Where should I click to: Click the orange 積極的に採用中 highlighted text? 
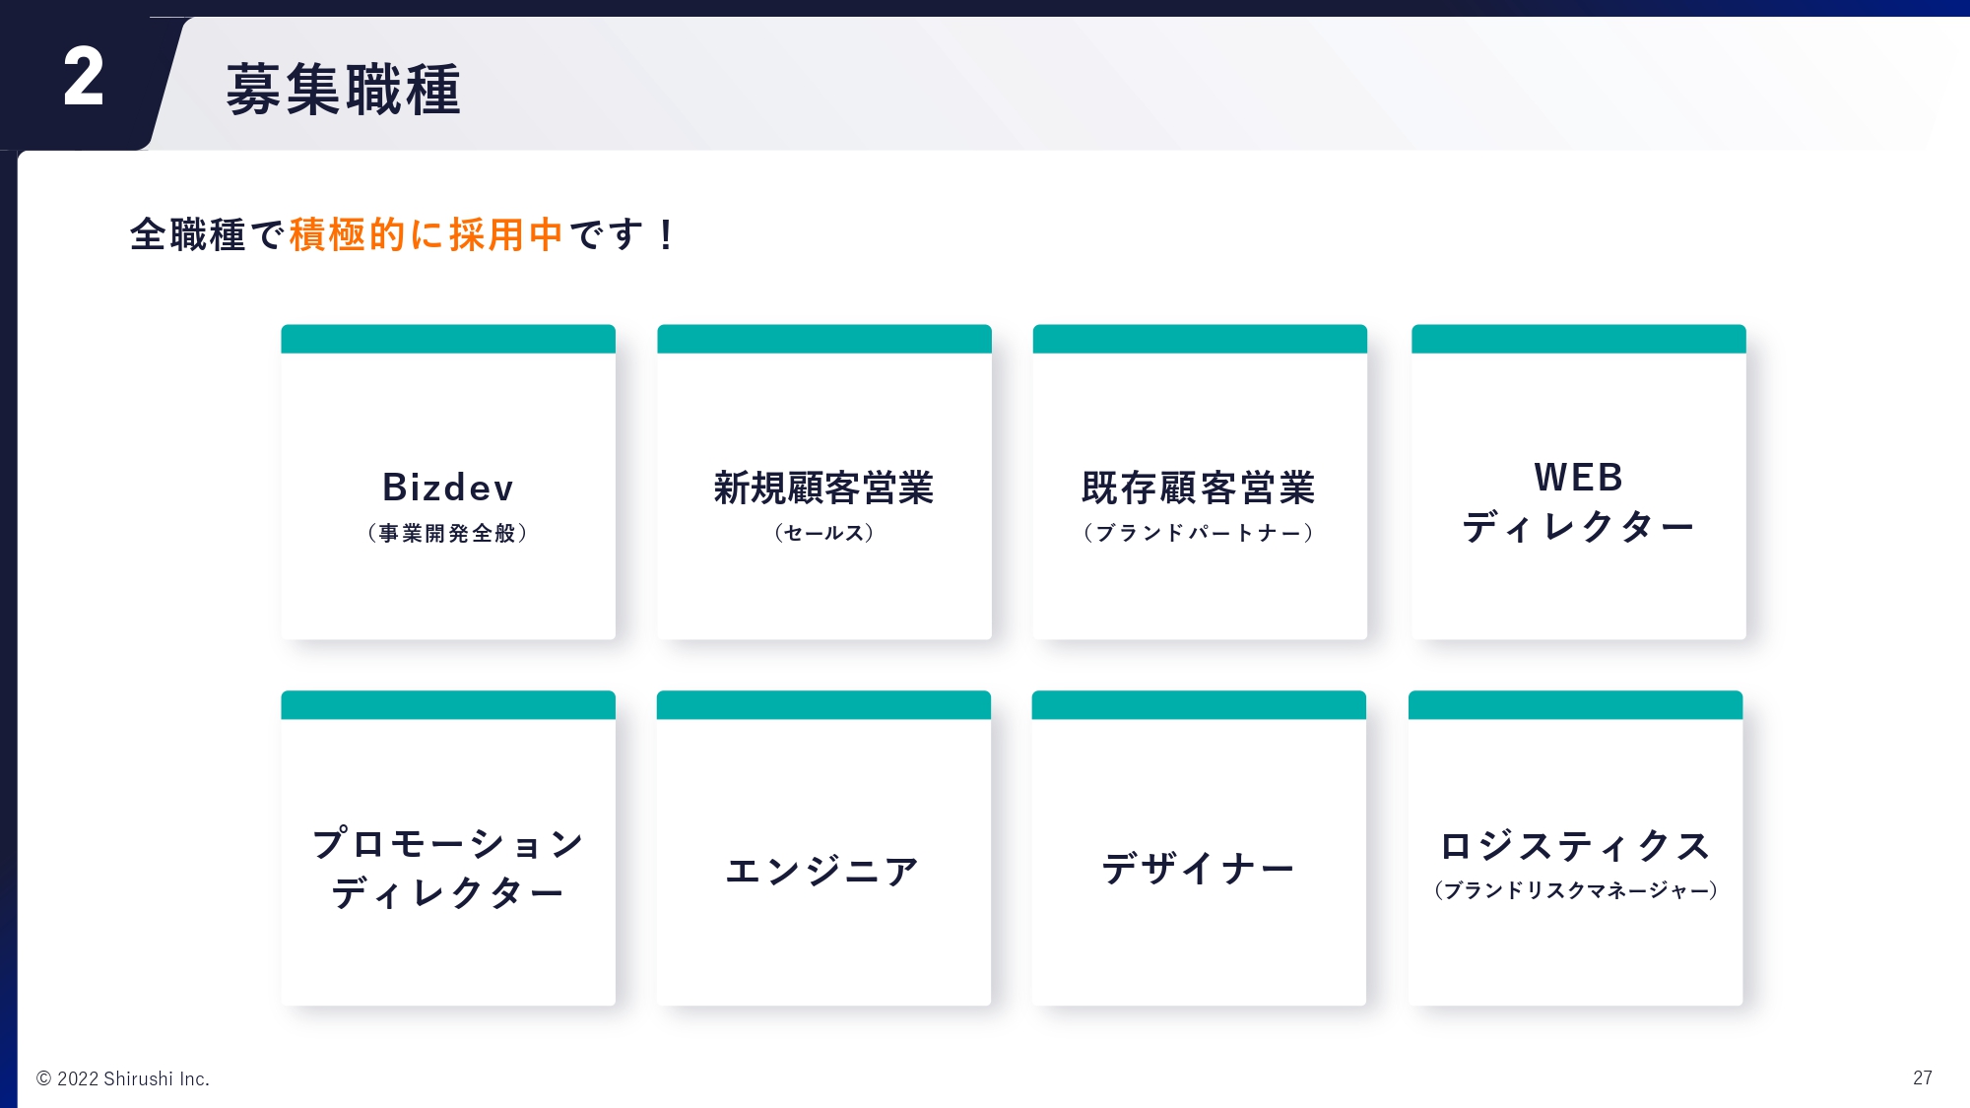pyautogui.click(x=426, y=234)
